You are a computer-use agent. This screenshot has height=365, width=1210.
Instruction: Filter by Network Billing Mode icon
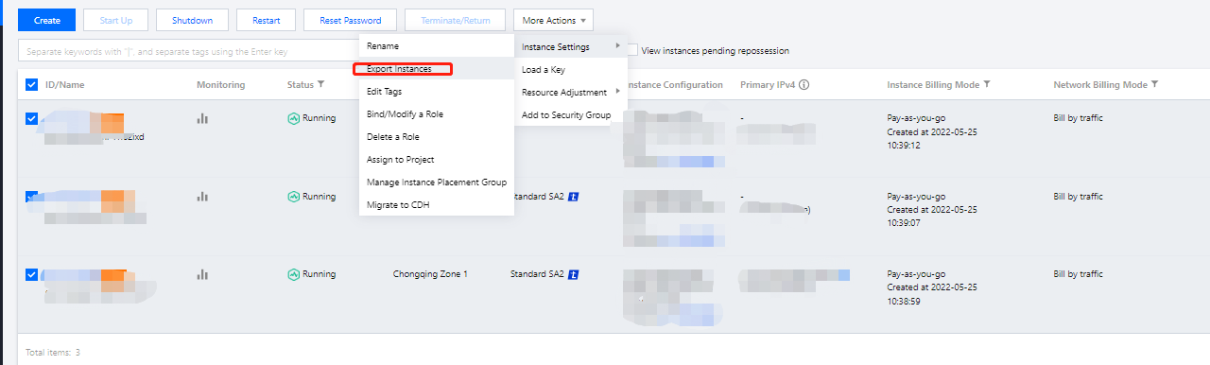click(x=1153, y=85)
